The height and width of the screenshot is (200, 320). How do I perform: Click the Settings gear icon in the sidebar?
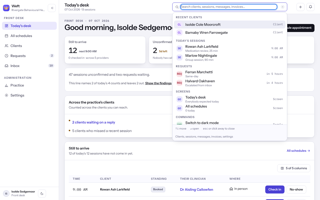6,95
